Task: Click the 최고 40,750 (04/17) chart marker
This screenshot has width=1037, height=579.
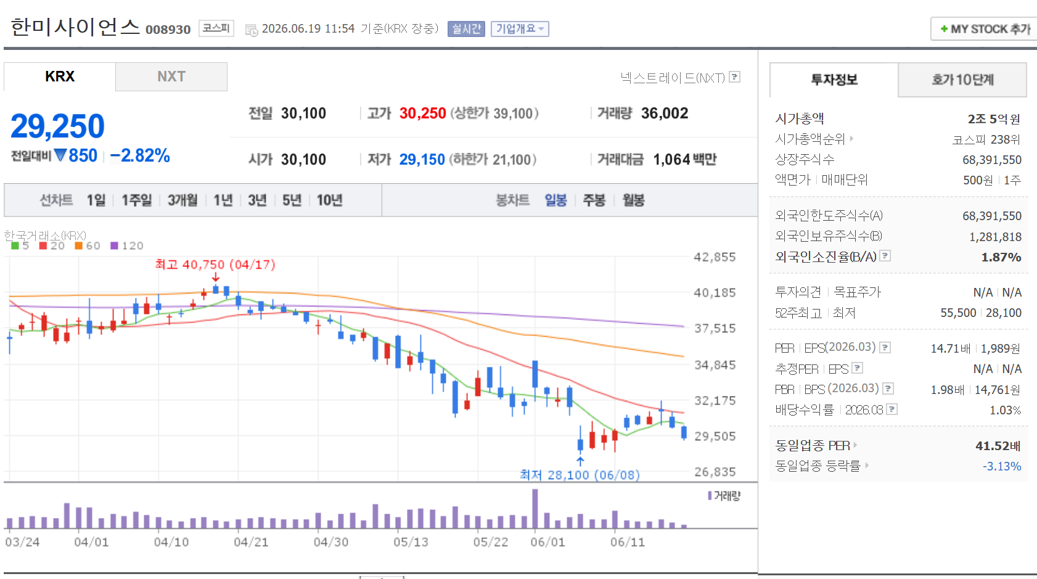Action: [x=215, y=265]
